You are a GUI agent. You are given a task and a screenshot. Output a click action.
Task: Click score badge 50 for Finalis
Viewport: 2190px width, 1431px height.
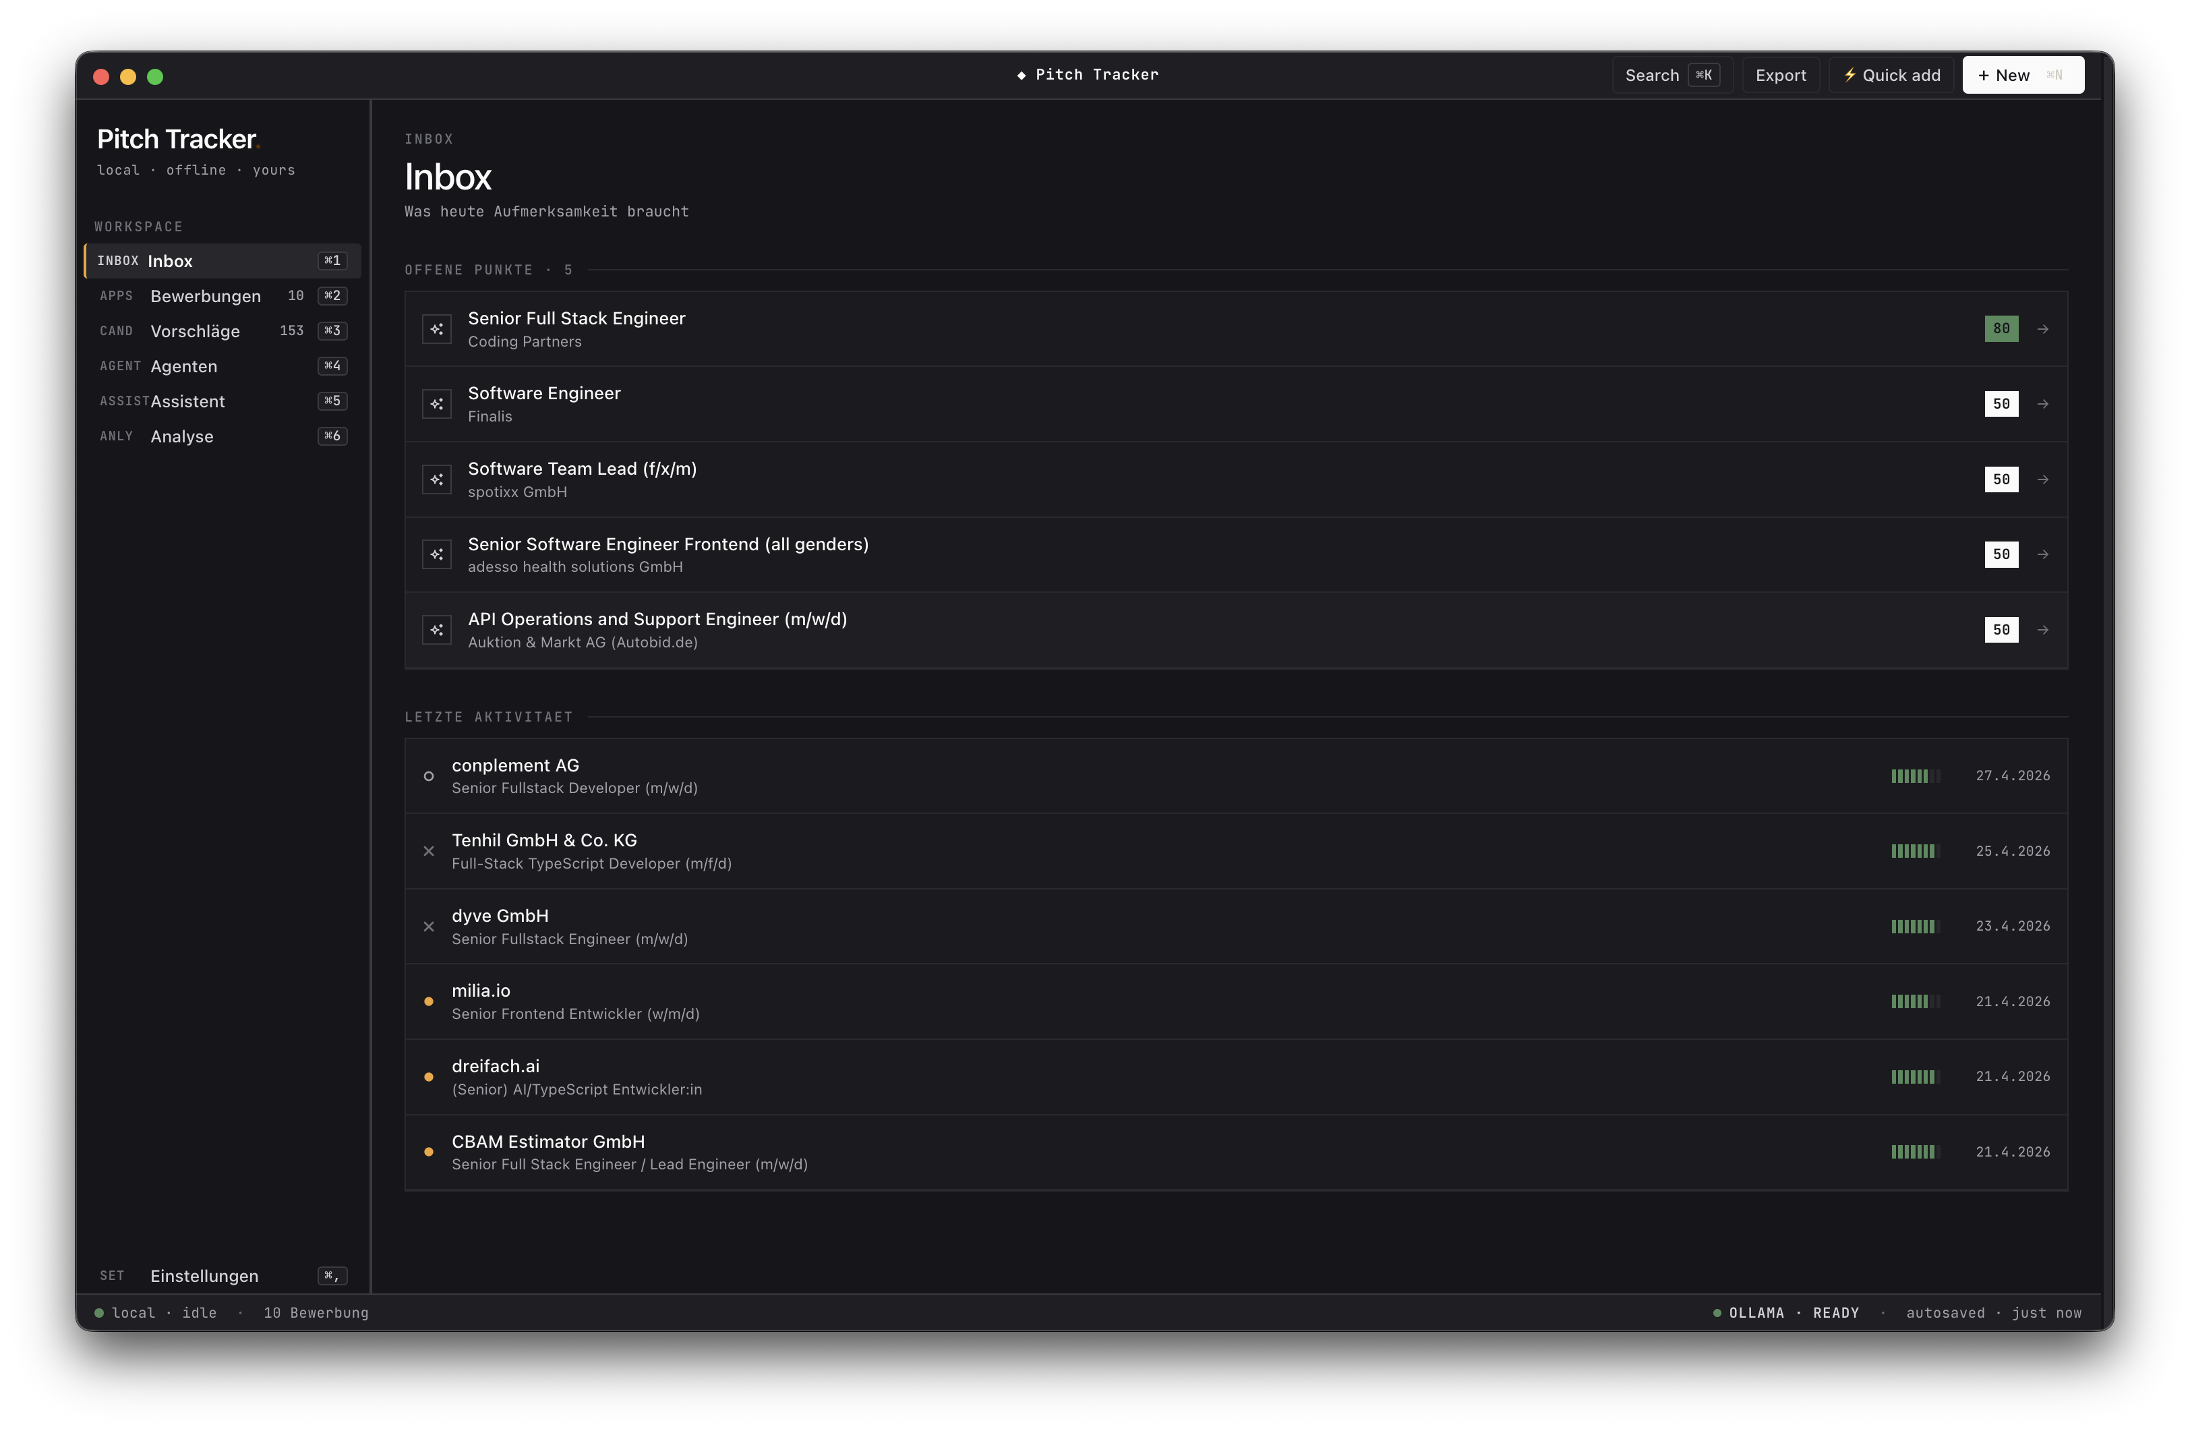2001,404
